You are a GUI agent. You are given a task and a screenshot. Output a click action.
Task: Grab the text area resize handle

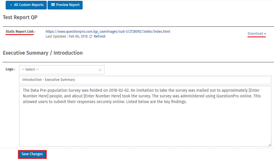tap(270, 145)
